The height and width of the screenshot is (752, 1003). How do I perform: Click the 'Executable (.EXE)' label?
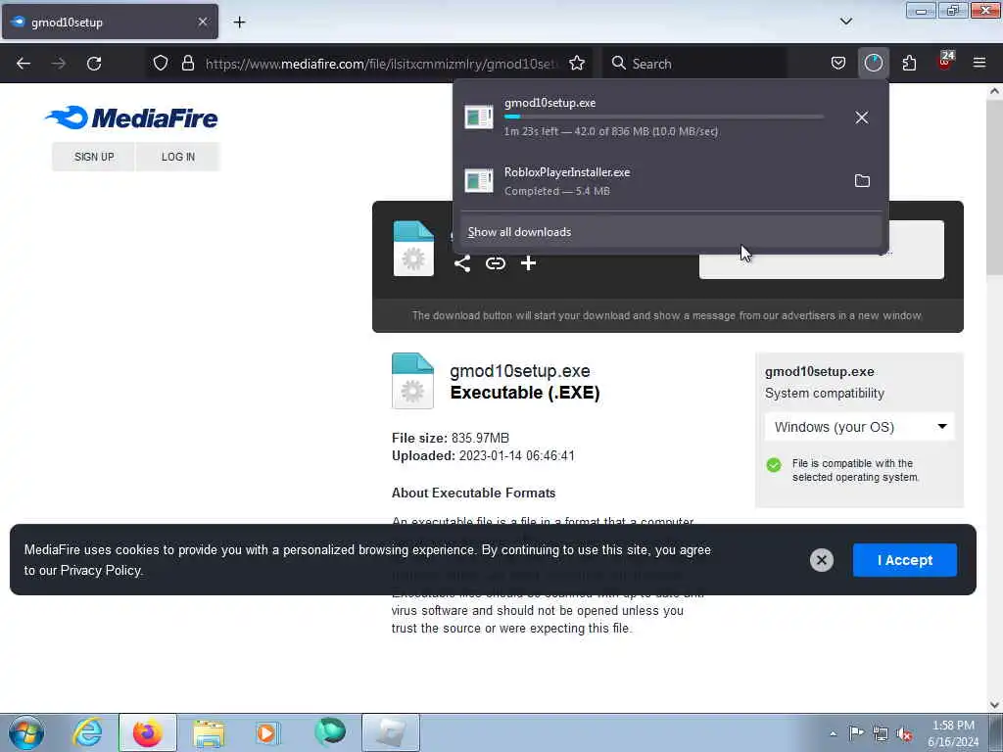[x=525, y=392]
